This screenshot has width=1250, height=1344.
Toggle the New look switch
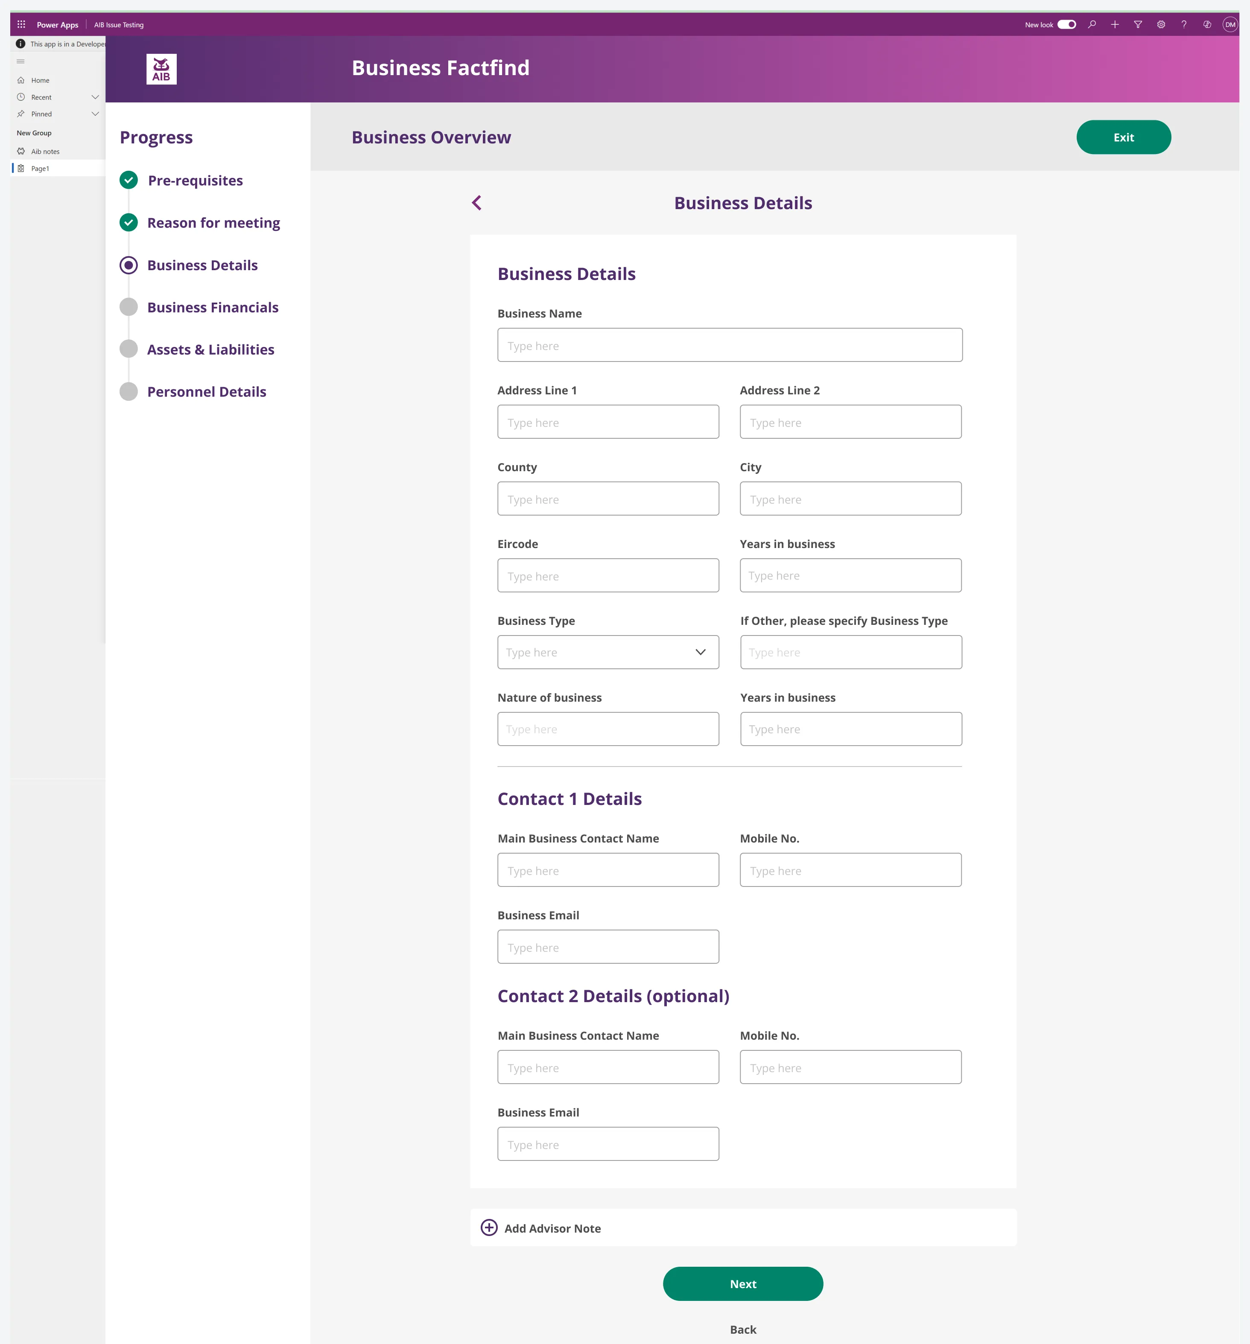pyautogui.click(x=1067, y=24)
